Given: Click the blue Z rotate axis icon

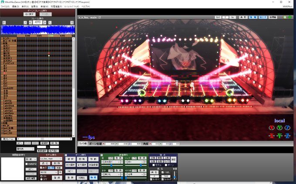Looking at the screenshot, I should [x=287, y=128].
